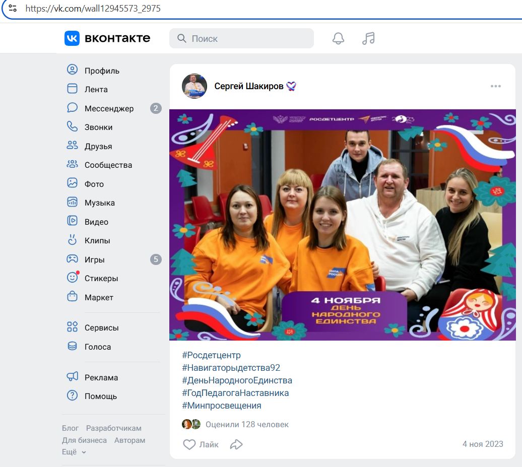Click the Сервисы label

pyautogui.click(x=102, y=328)
